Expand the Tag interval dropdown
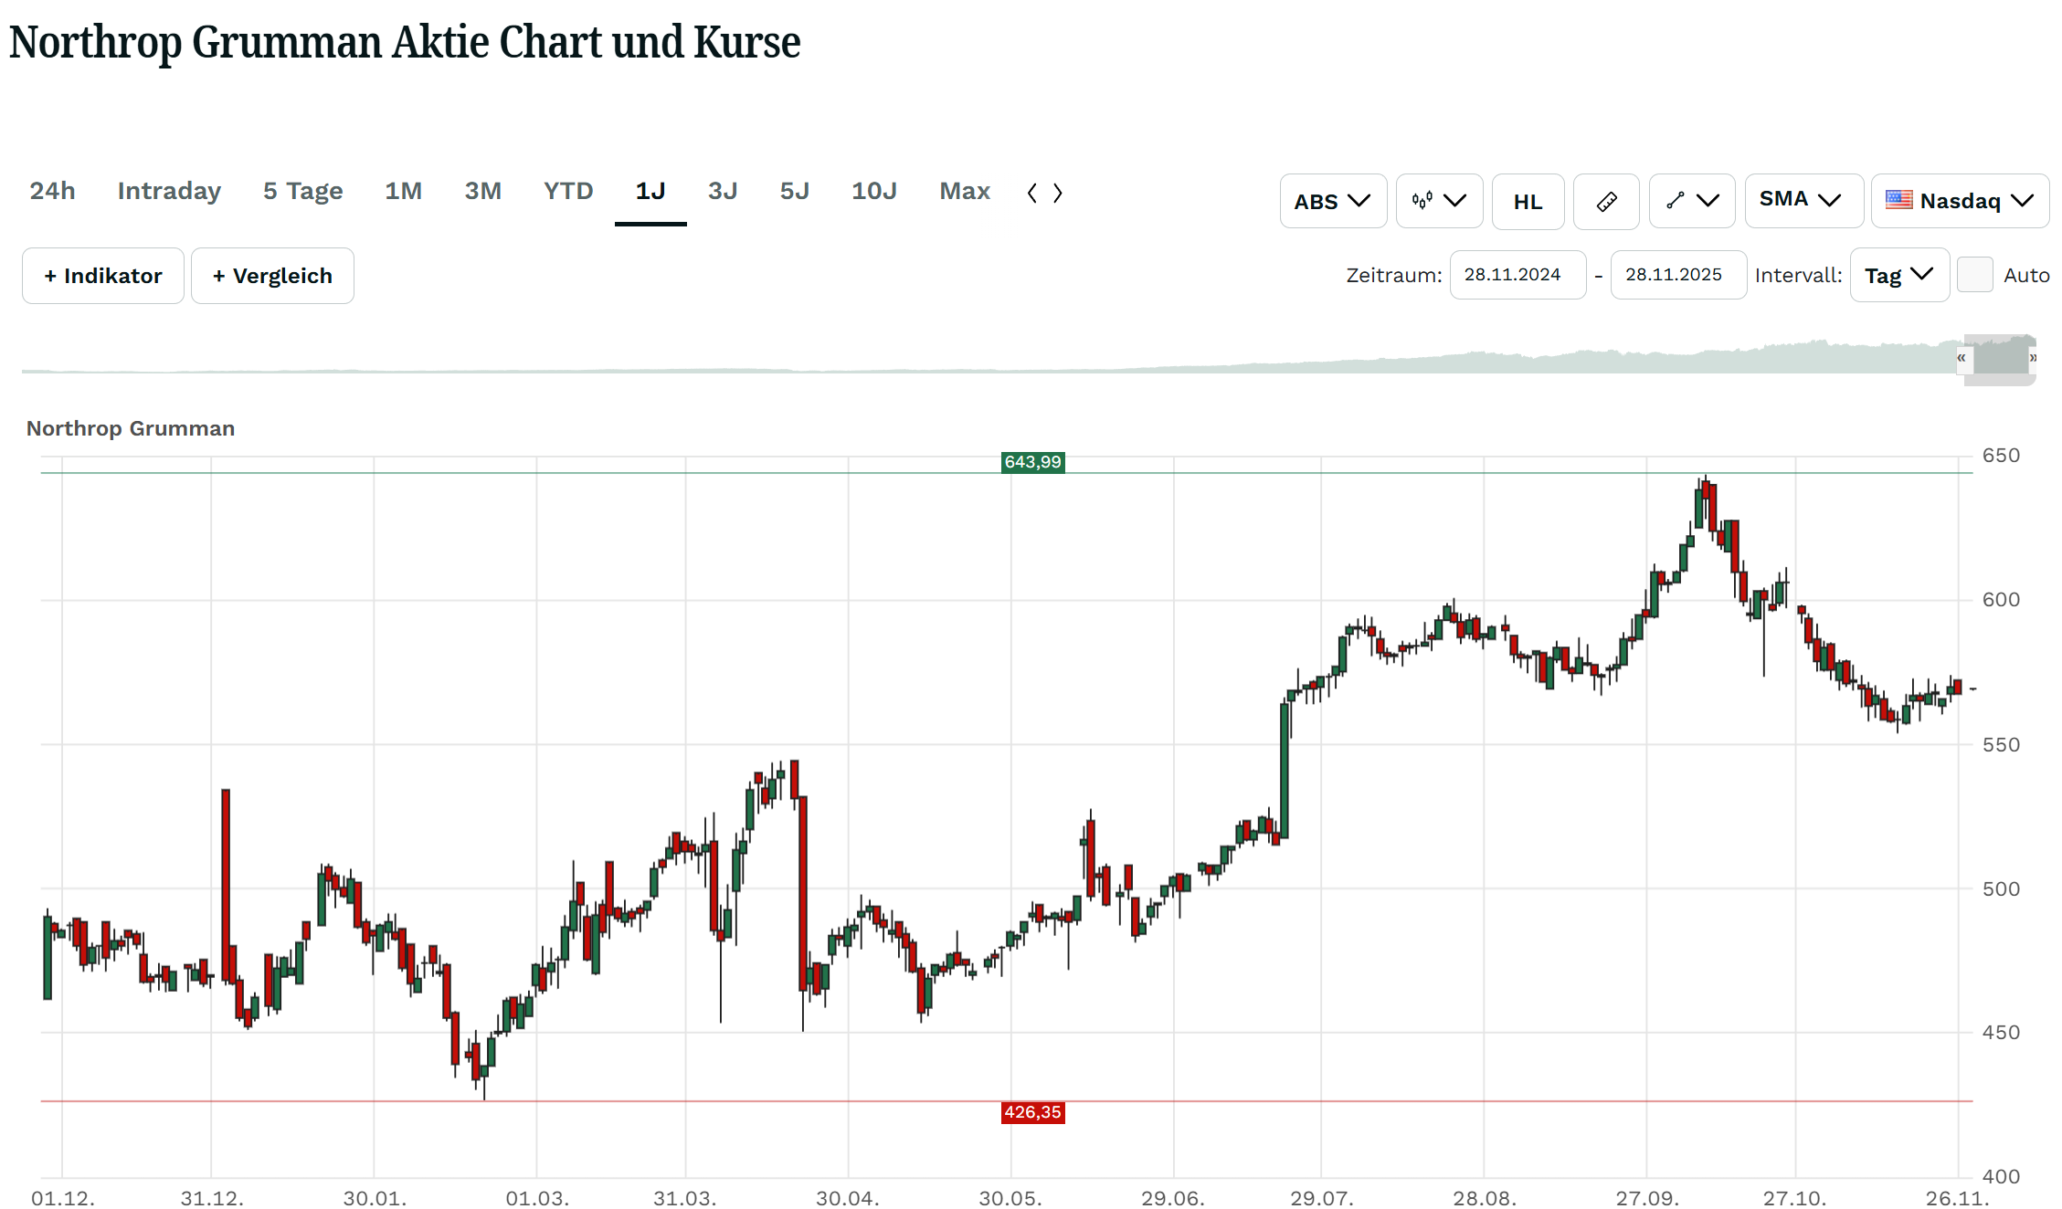The width and height of the screenshot is (2062, 1209). click(1898, 275)
